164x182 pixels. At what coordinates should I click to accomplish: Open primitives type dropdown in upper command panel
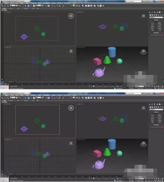[156, 17]
